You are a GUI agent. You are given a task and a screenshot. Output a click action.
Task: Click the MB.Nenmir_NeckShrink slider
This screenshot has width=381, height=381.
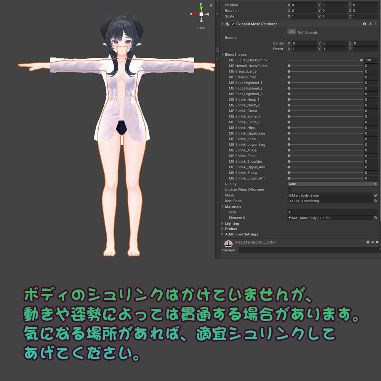(325, 66)
